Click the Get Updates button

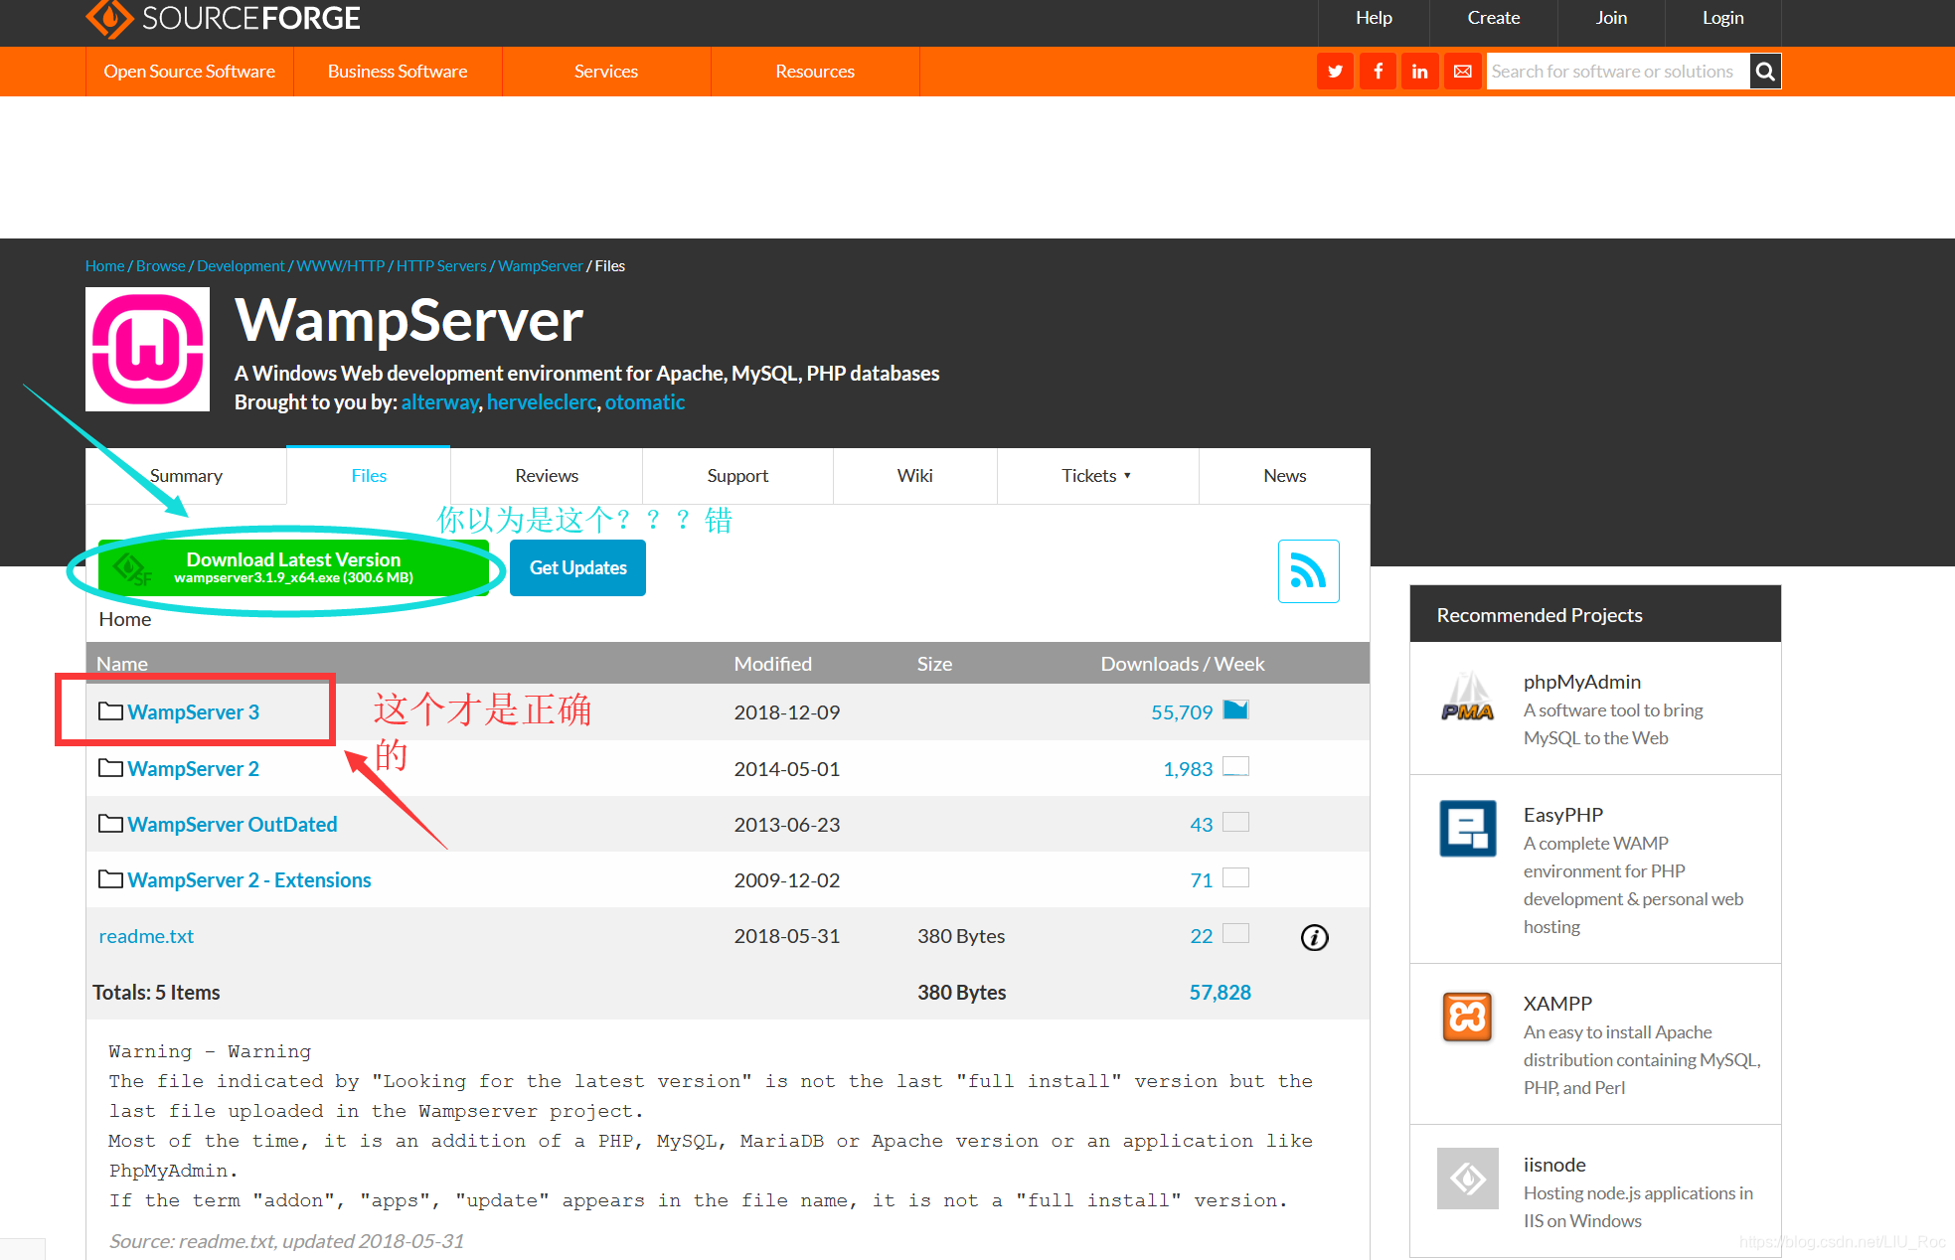[577, 568]
